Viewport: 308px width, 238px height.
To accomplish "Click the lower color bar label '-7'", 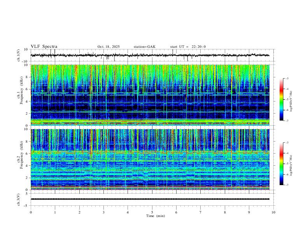I will coord(287,185).
